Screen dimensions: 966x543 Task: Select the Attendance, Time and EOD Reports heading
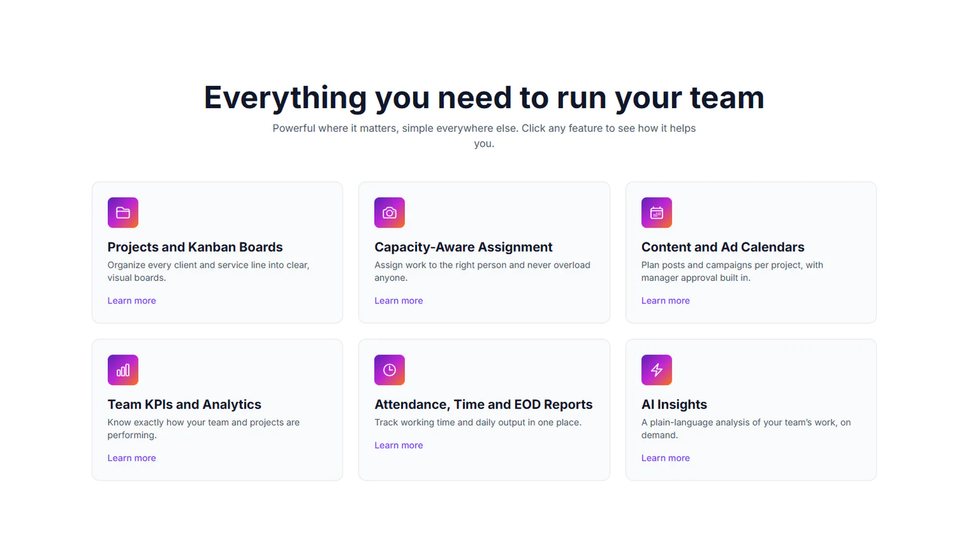[x=484, y=404]
